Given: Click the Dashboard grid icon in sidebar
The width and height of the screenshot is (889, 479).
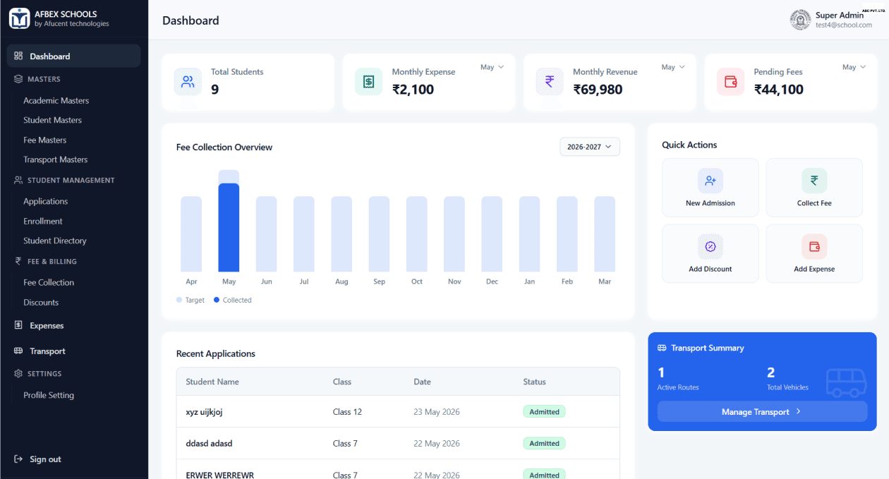Looking at the screenshot, I should pos(18,56).
